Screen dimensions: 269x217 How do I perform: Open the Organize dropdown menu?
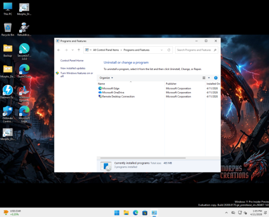[x=106, y=78]
